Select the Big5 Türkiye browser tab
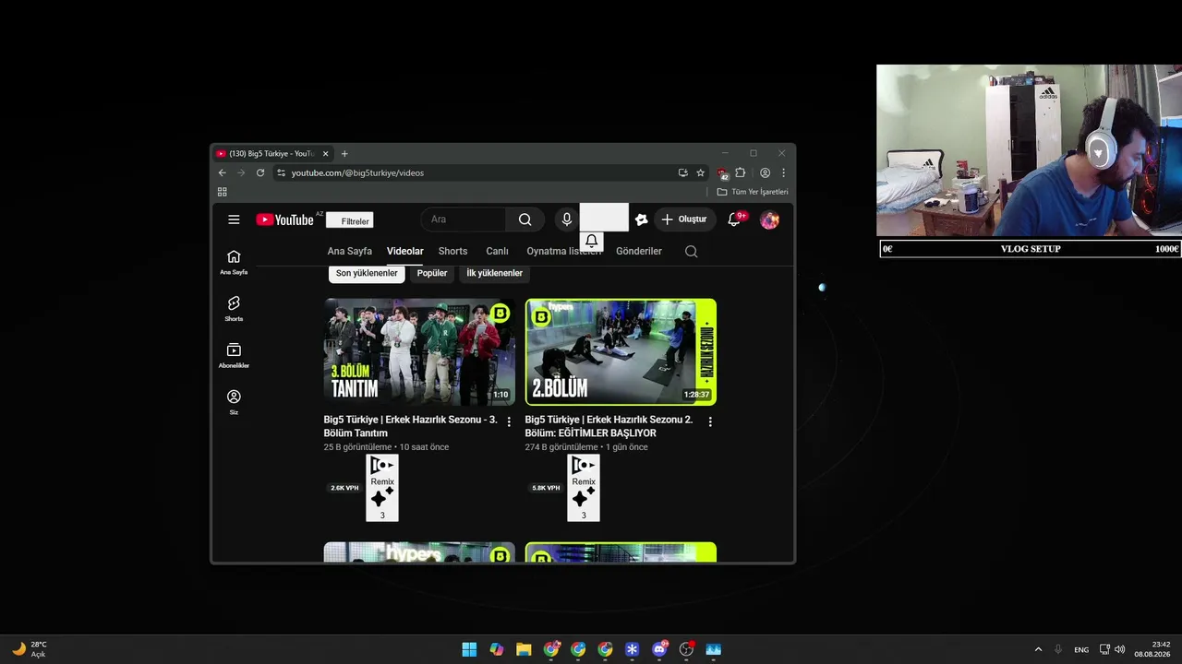The image size is (1182, 664). [x=273, y=154]
